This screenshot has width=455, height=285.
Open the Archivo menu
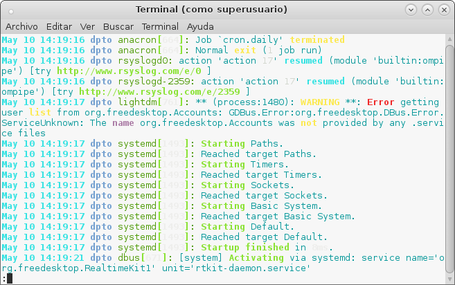pyautogui.click(x=21, y=27)
